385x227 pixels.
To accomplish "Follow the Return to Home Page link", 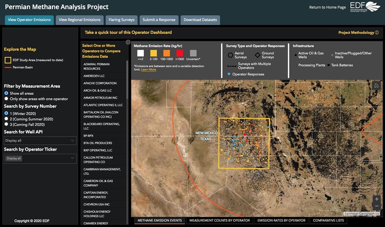I will (327, 7).
